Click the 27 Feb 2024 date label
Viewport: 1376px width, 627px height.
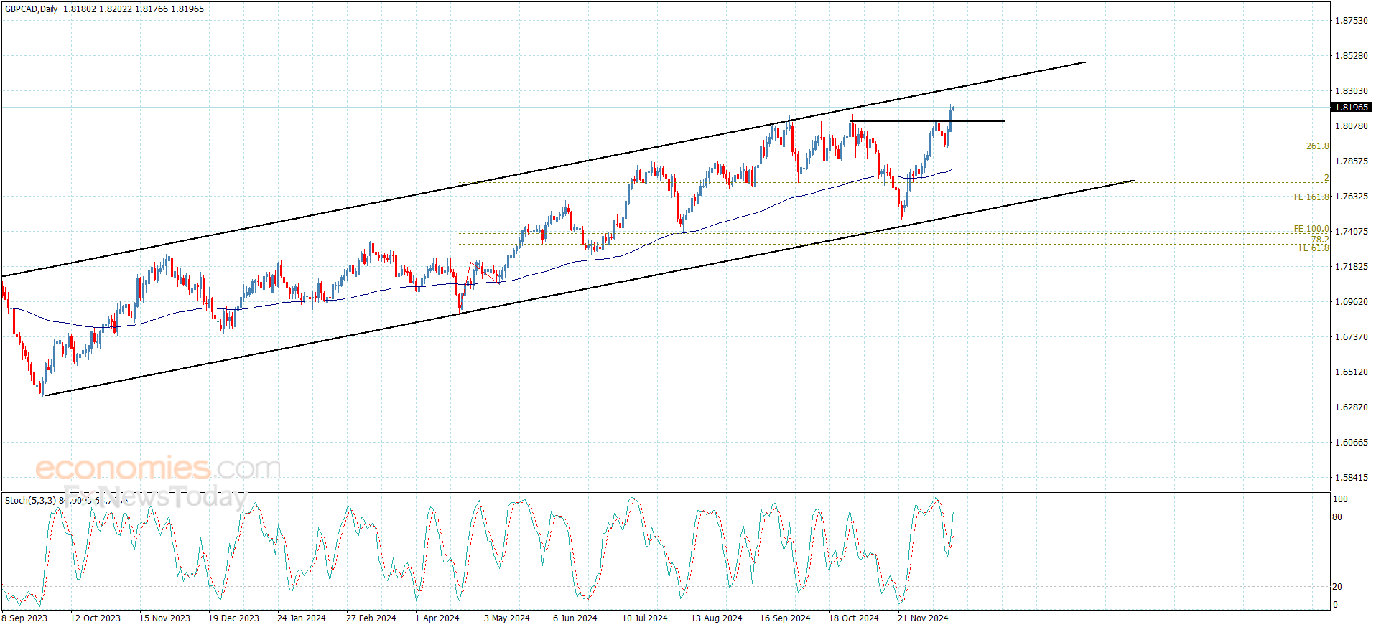[x=371, y=618]
